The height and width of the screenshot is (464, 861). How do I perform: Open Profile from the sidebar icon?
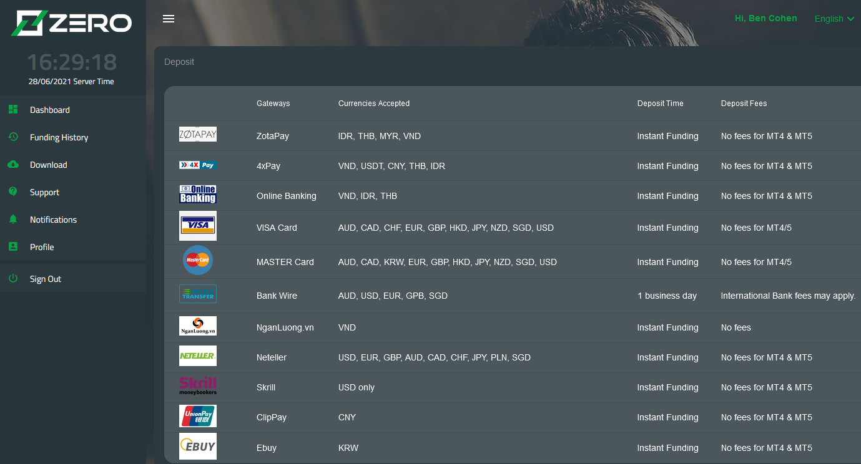(12, 246)
